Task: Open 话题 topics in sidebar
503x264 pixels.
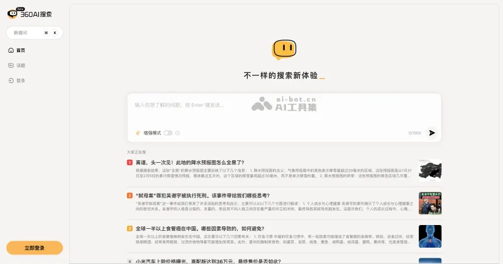Action: pyautogui.click(x=21, y=65)
